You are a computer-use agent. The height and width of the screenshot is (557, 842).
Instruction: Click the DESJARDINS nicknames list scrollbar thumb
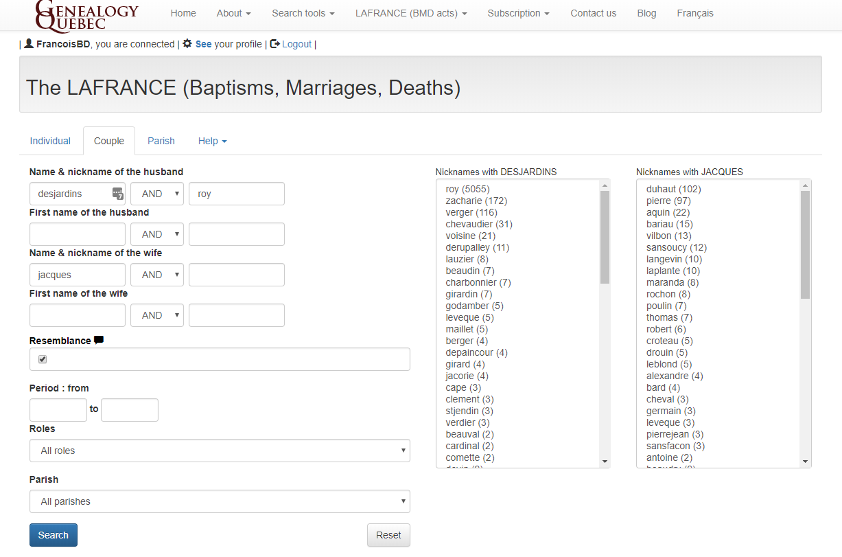[x=605, y=237]
